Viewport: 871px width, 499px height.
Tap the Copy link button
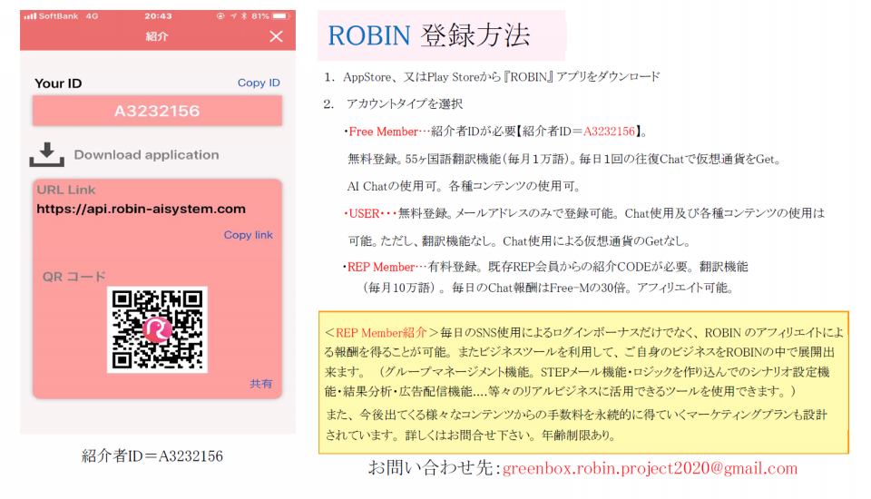248,235
